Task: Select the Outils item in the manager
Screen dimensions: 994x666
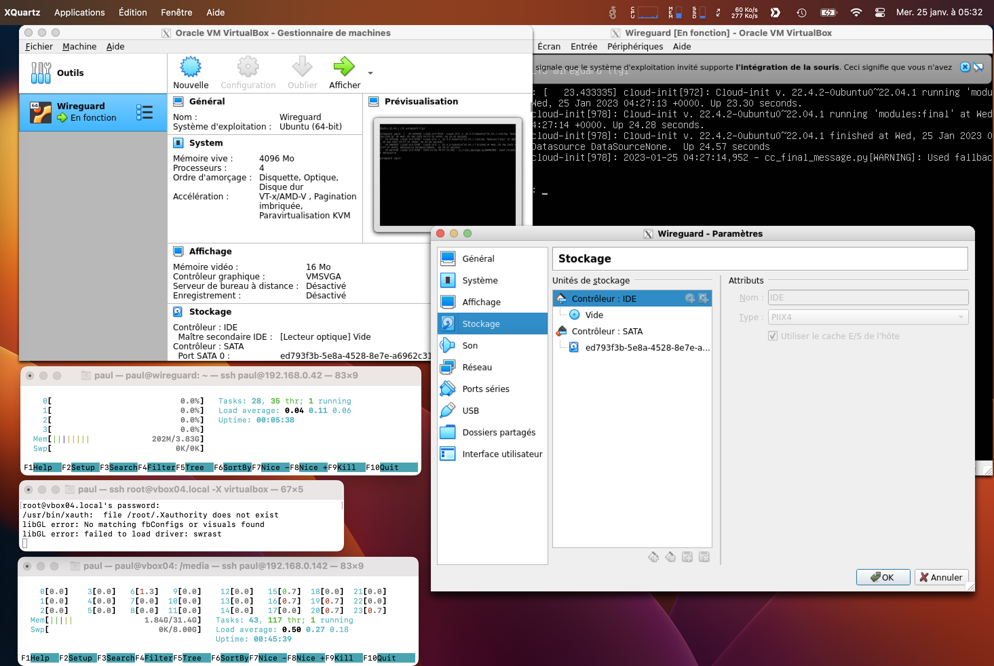Action: tap(93, 73)
